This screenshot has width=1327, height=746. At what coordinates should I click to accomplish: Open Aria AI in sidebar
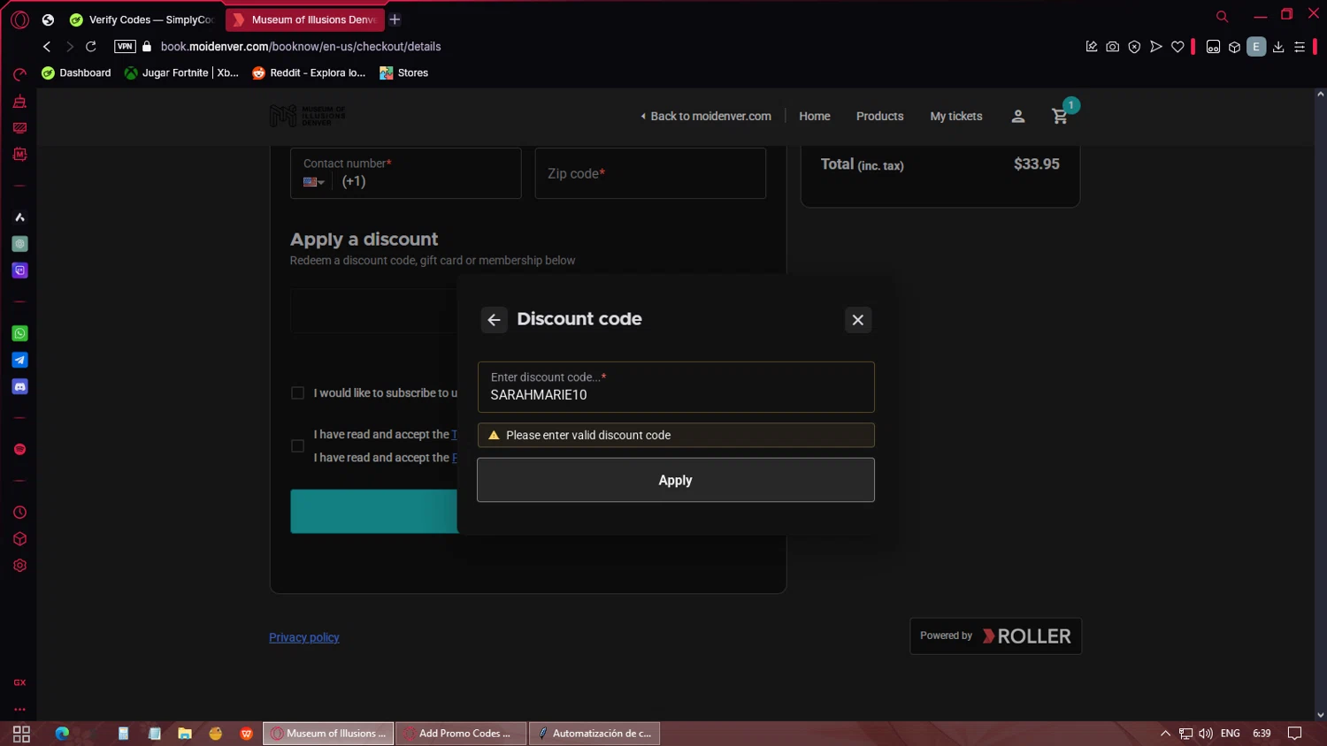click(19, 217)
